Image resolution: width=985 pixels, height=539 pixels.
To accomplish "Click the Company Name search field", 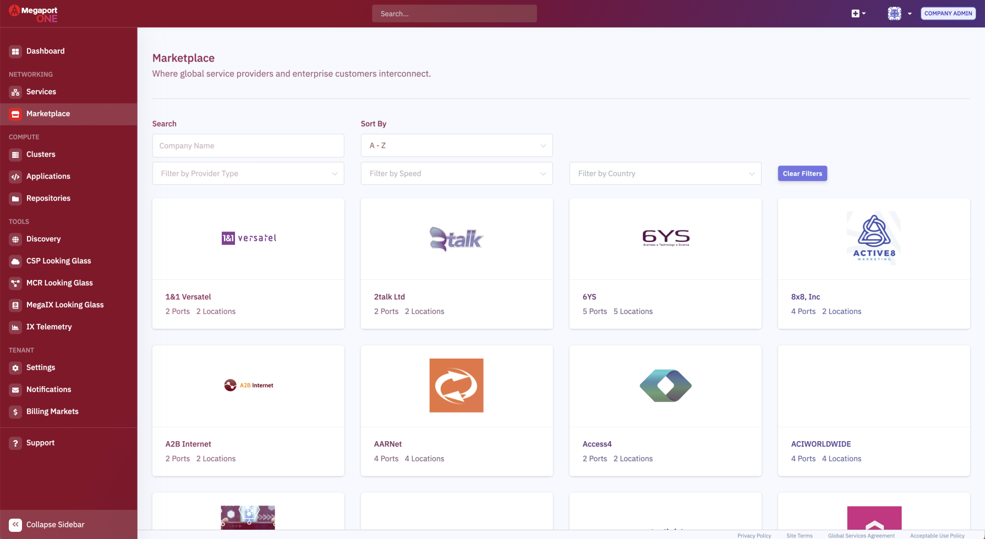I will [248, 146].
